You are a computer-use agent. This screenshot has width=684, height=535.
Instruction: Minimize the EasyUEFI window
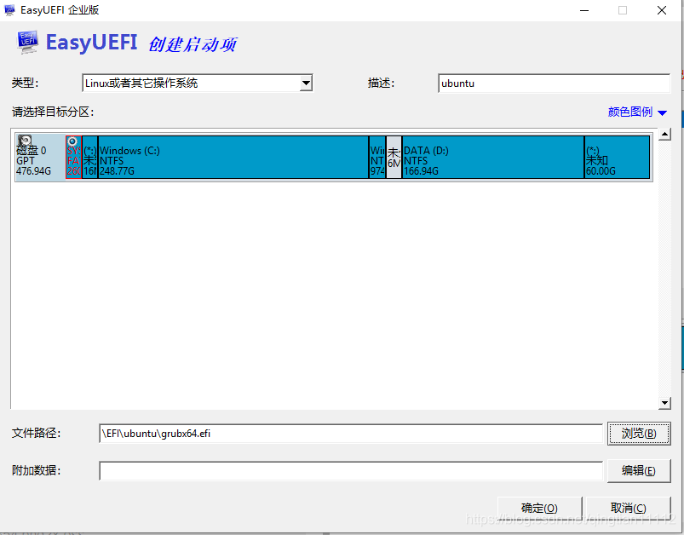pos(584,10)
